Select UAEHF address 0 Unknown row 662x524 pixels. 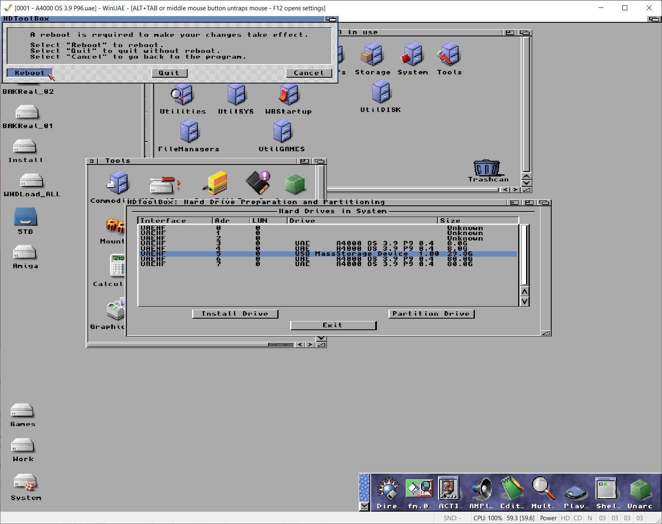[x=328, y=228]
